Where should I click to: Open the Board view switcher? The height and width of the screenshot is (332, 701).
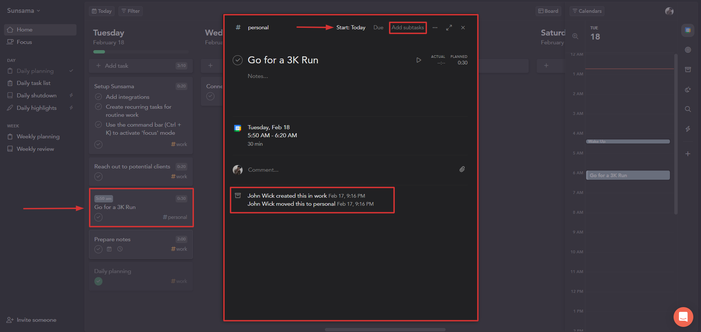pos(548,11)
